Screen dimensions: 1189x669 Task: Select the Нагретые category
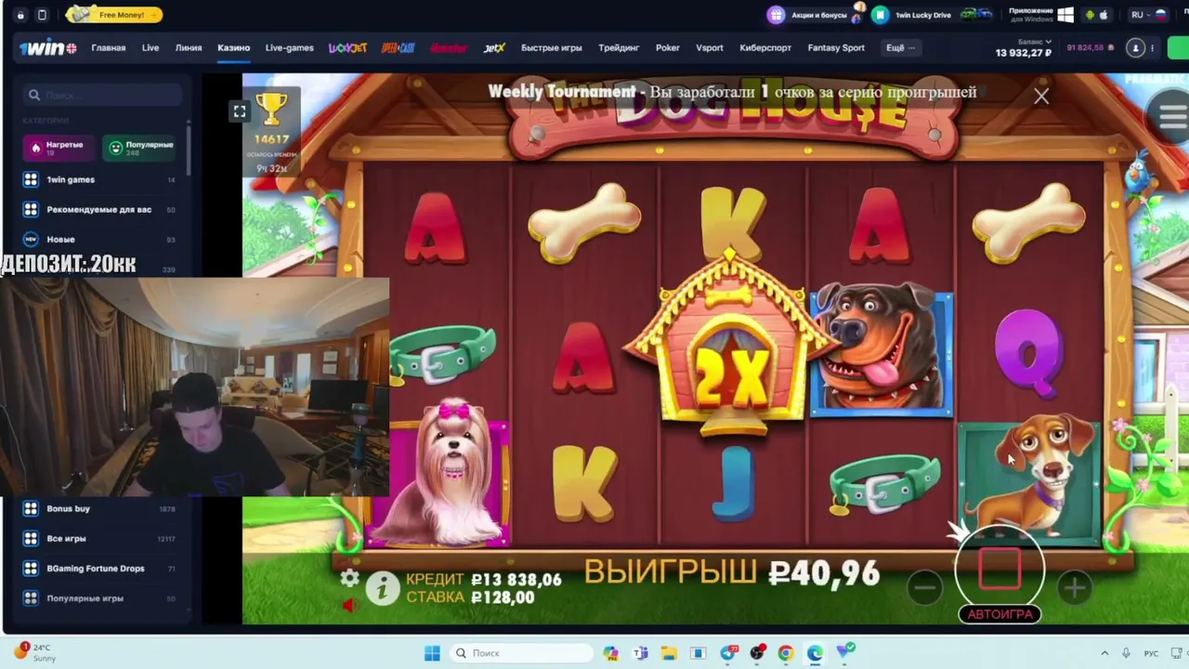59,148
